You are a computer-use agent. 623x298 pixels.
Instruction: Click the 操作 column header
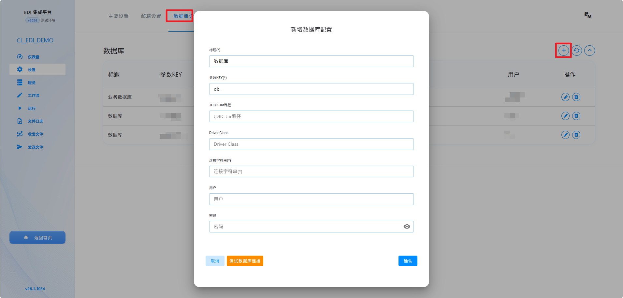tap(570, 75)
